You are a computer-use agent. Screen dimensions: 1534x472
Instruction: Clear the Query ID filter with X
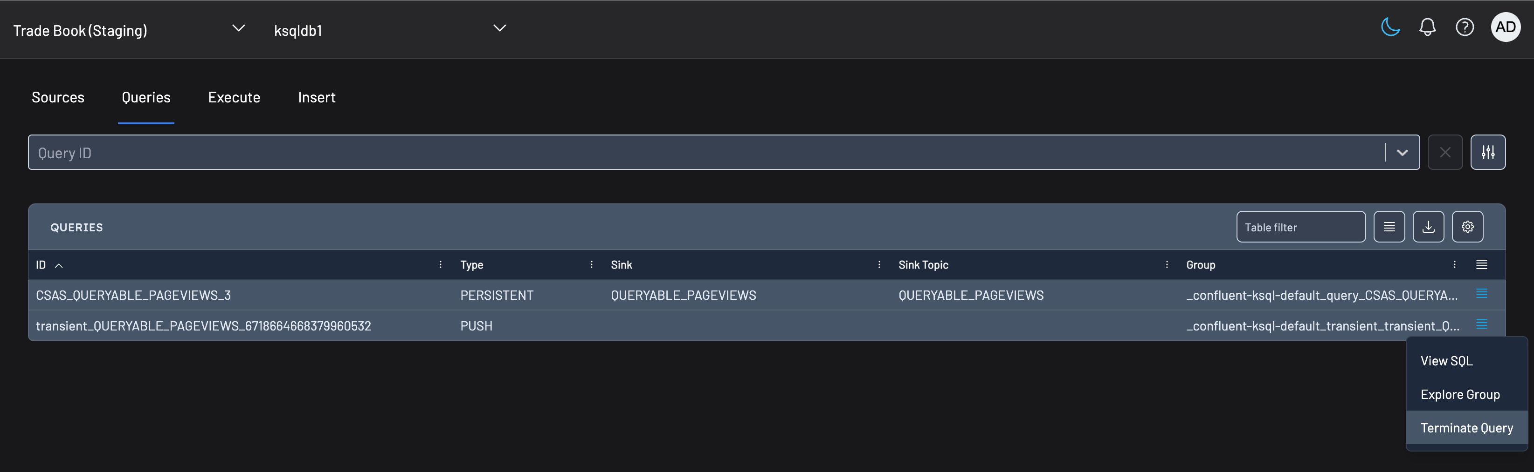(x=1444, y=152)
